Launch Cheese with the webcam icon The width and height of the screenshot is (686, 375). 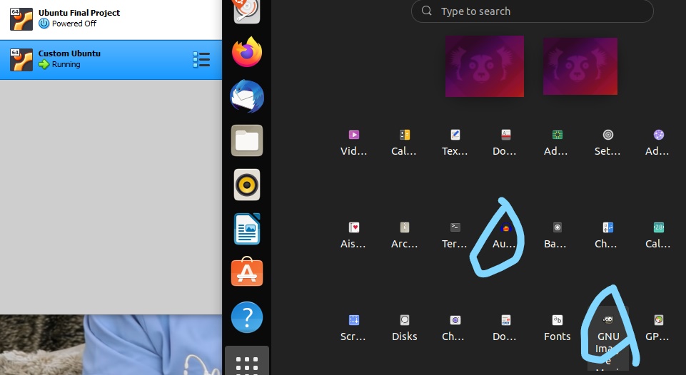tap(455, 328)
